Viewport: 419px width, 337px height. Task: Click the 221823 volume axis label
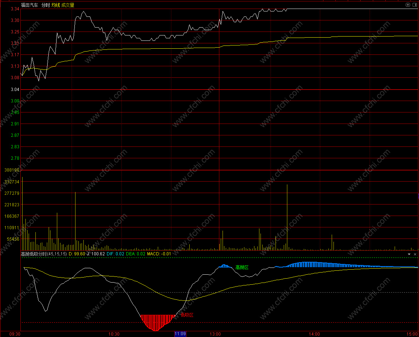[12, 205]
